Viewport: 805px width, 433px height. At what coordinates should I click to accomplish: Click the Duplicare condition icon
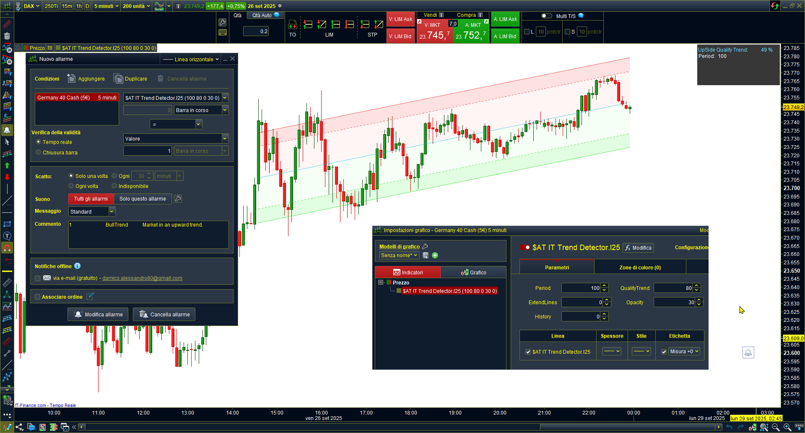click(118, 78)
